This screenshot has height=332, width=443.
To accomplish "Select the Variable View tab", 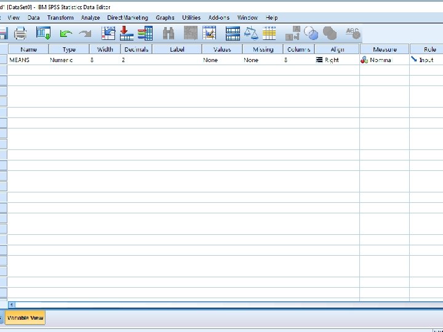I will 25,318.
